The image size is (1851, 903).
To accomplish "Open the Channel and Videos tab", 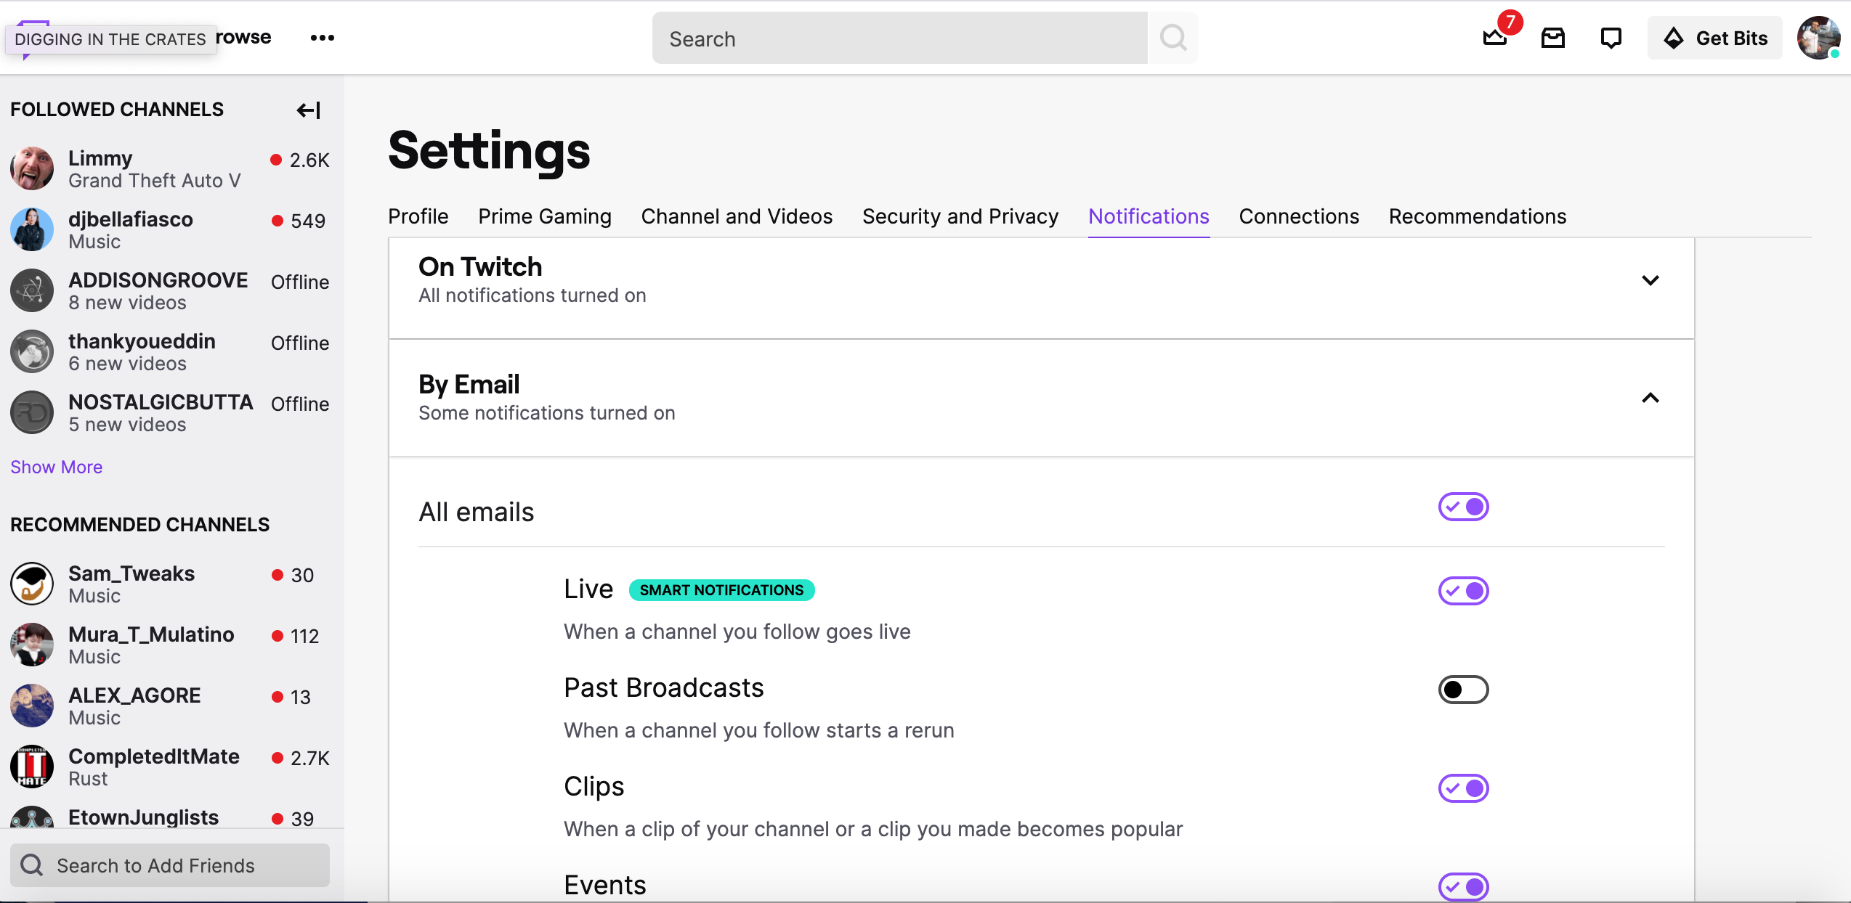I will point(737,216).
